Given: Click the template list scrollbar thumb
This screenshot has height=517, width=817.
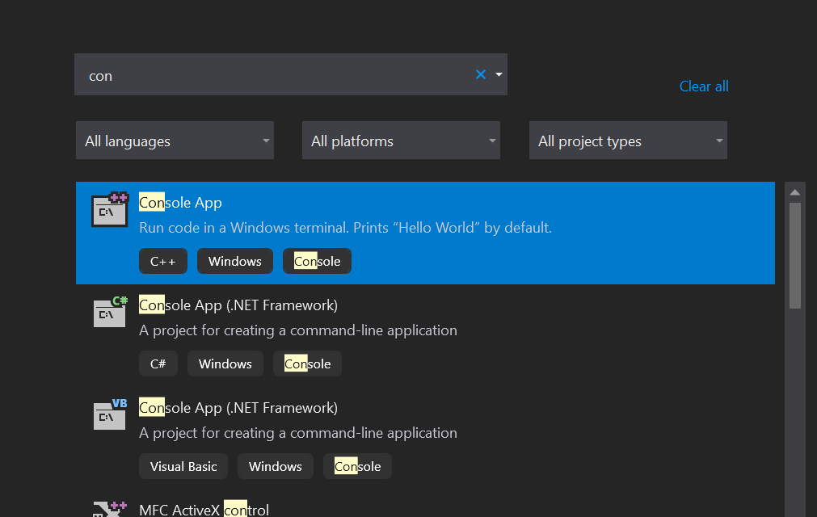Looking at the screenshot, I should click(x=795, y=254).
